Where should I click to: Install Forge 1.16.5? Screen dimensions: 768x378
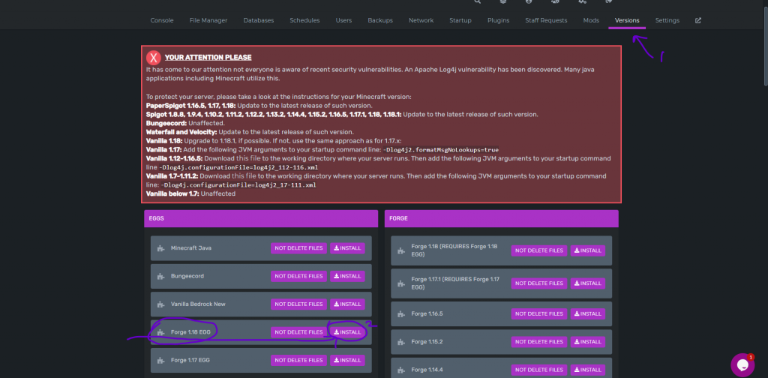[x=588, y=313]
